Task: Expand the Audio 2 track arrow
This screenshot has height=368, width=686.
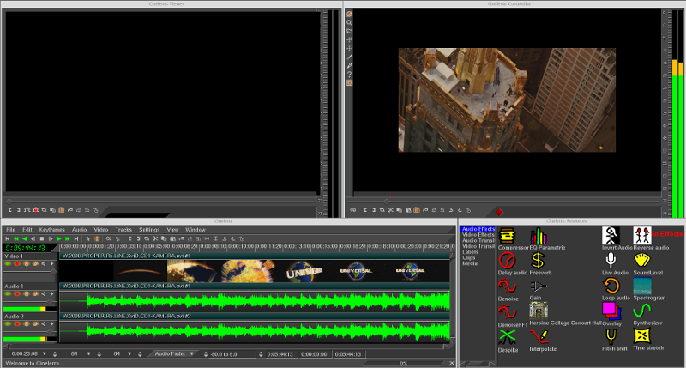Action: pos(52,324)
